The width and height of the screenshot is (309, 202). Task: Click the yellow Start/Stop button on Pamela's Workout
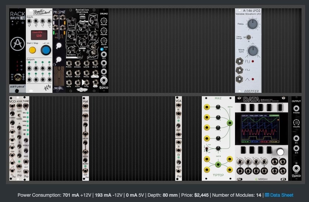pos(32,50)
